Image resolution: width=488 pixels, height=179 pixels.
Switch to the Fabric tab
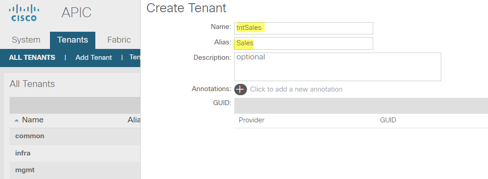tap(119, 40)
